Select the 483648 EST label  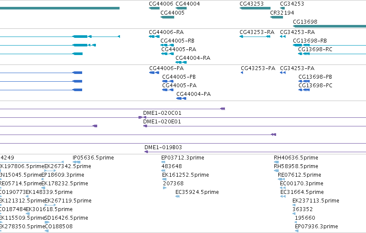(x=172, y=166)
